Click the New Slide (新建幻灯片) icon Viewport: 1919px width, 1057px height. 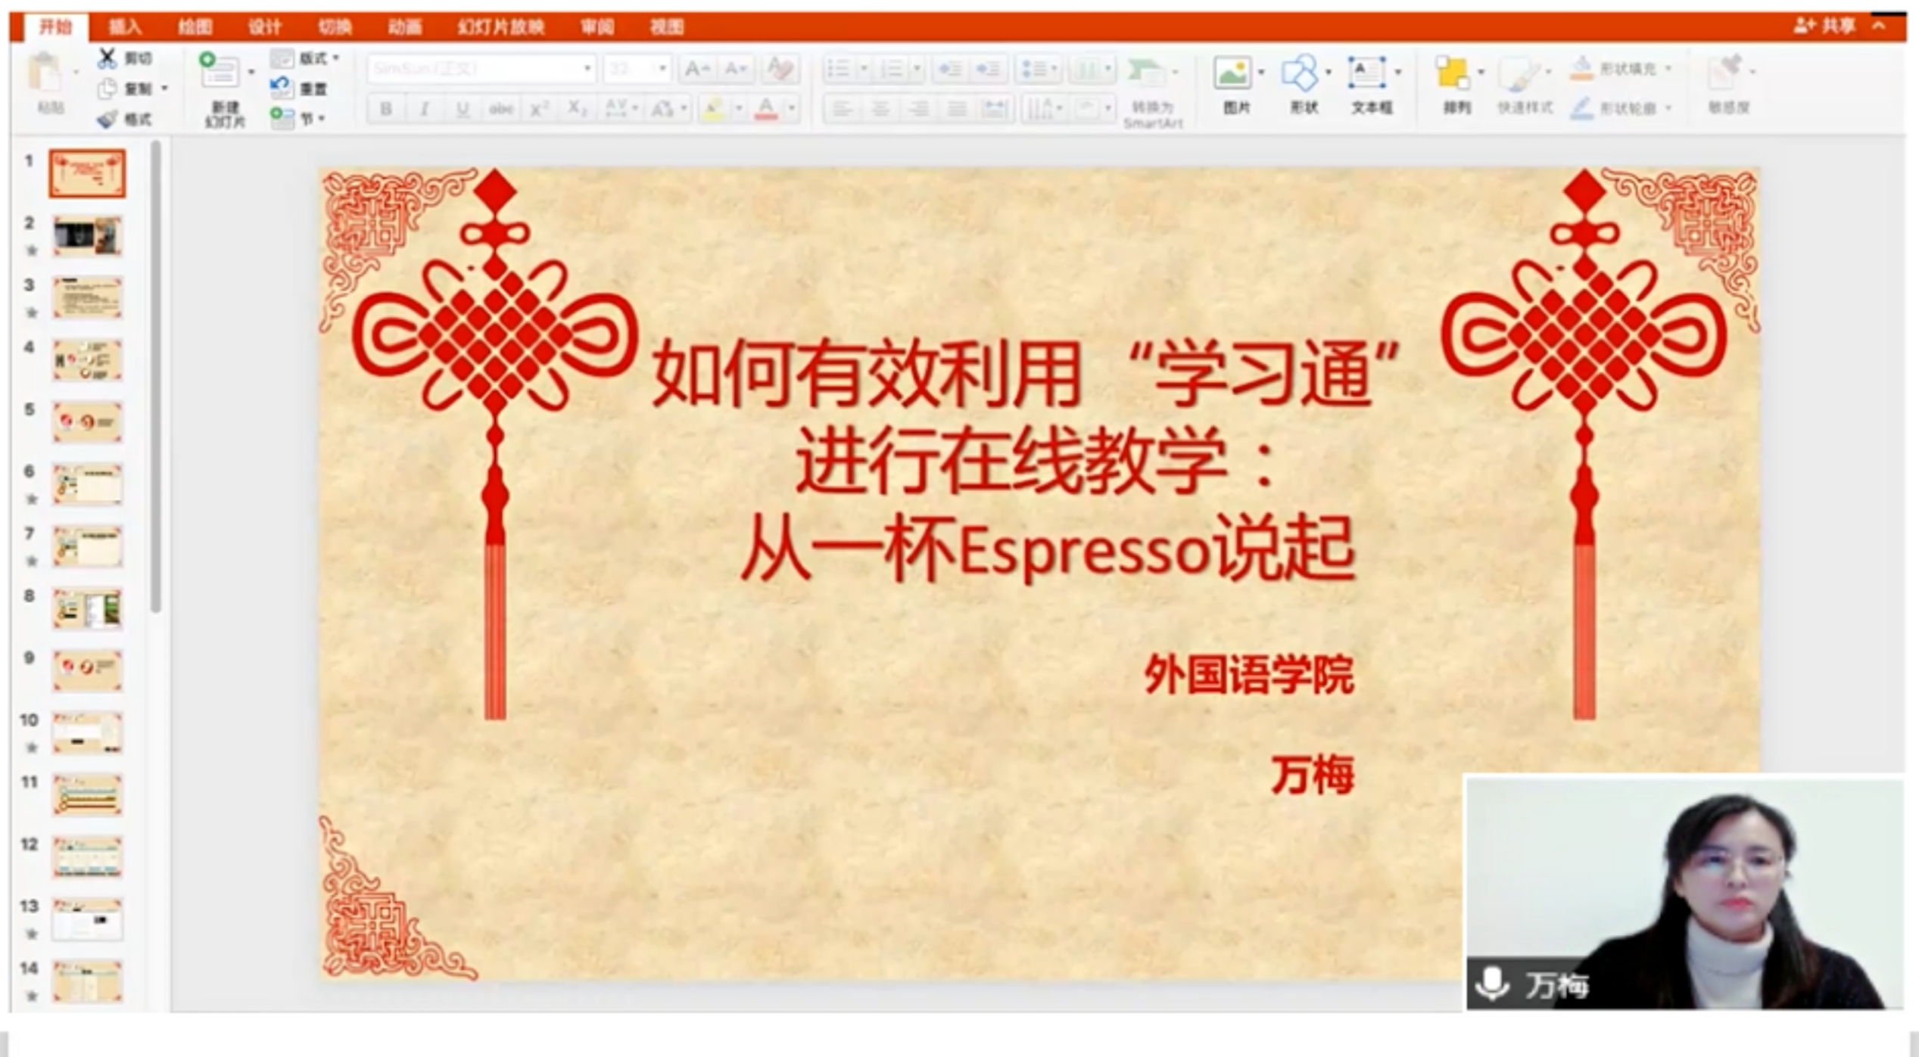[x=220, y=72]
